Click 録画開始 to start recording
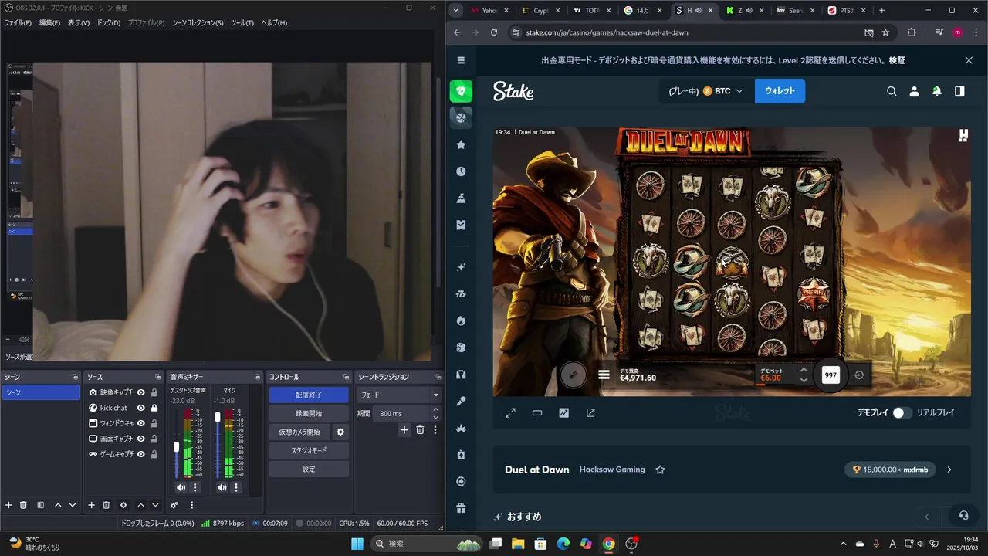Screen dimensions: 988x556 pyautogui.click(x=309, y=413)
